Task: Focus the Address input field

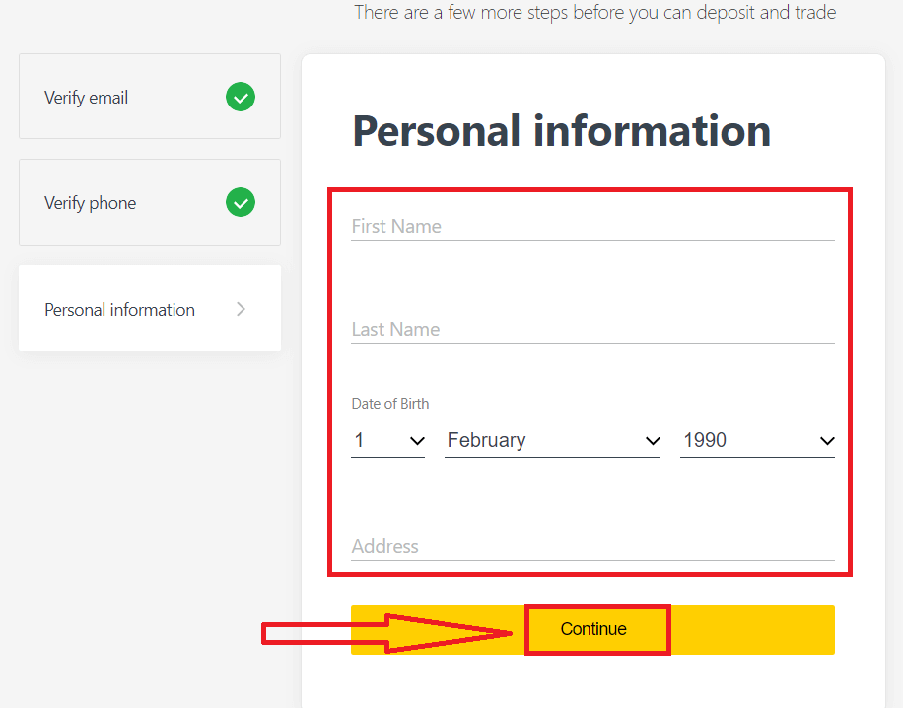Action: click(x=592, y=547)
